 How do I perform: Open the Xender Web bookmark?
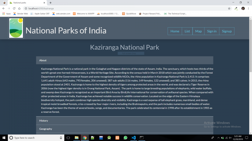(x=20, y=14)
